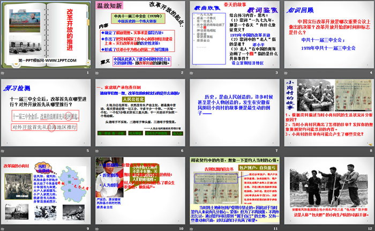Select slide 4 thumbnail 知识回顾
Viewport: 375px width, 231px height.
[329, 35]
